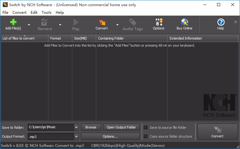The height and width of the screenshot is (149, 240).
Task: Click the encoder Options... button
Action: [110, 136]
